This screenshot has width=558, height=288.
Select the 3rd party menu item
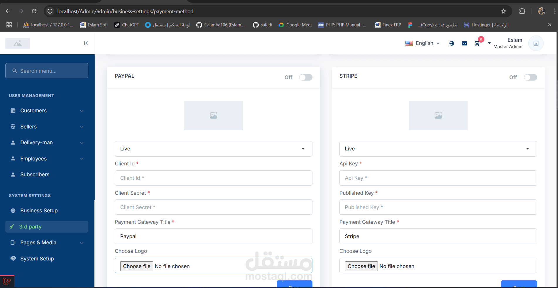tap(47, 227)
